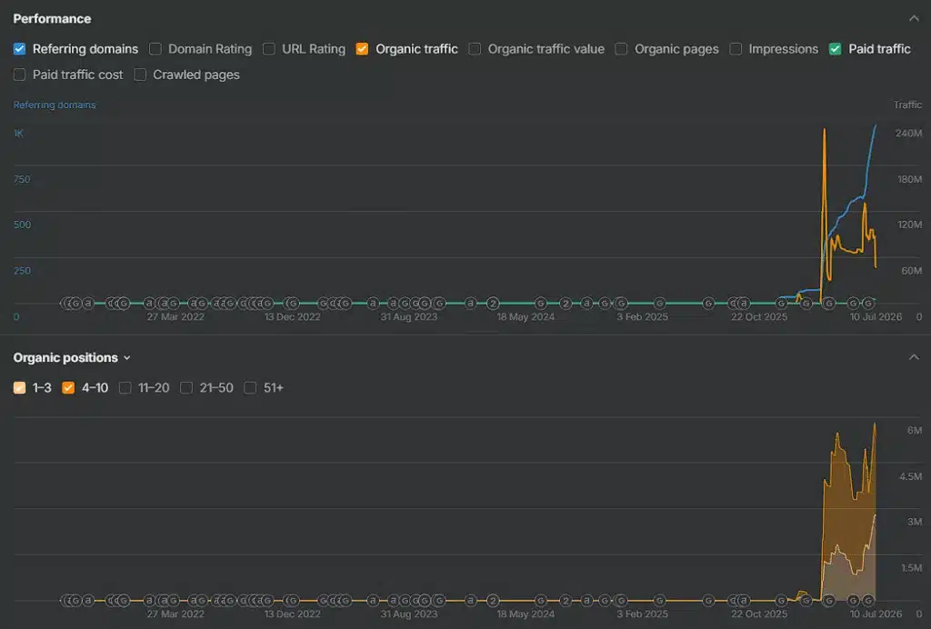Uncheck the 4–10 positions checkbox
The image size is (931, 629).
click(68, 387)
